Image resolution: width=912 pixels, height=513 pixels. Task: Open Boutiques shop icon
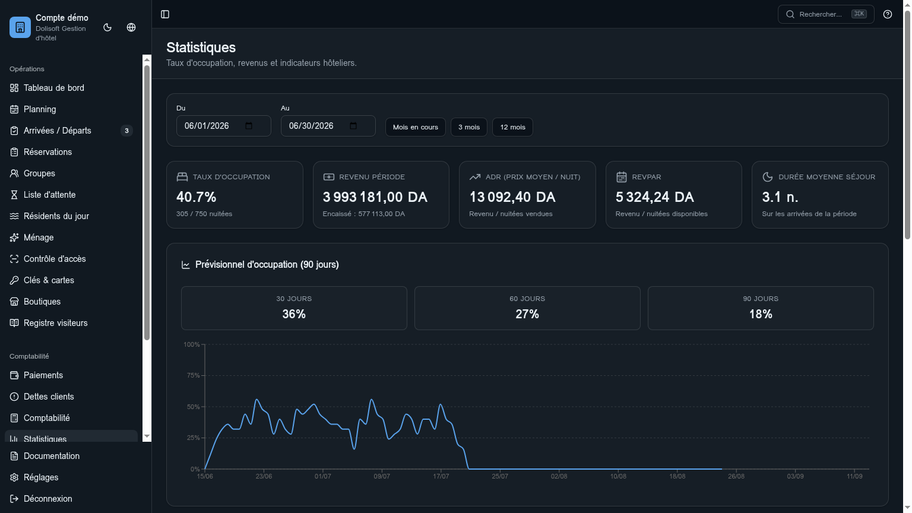pyautogui.click(x=14, y=302)
